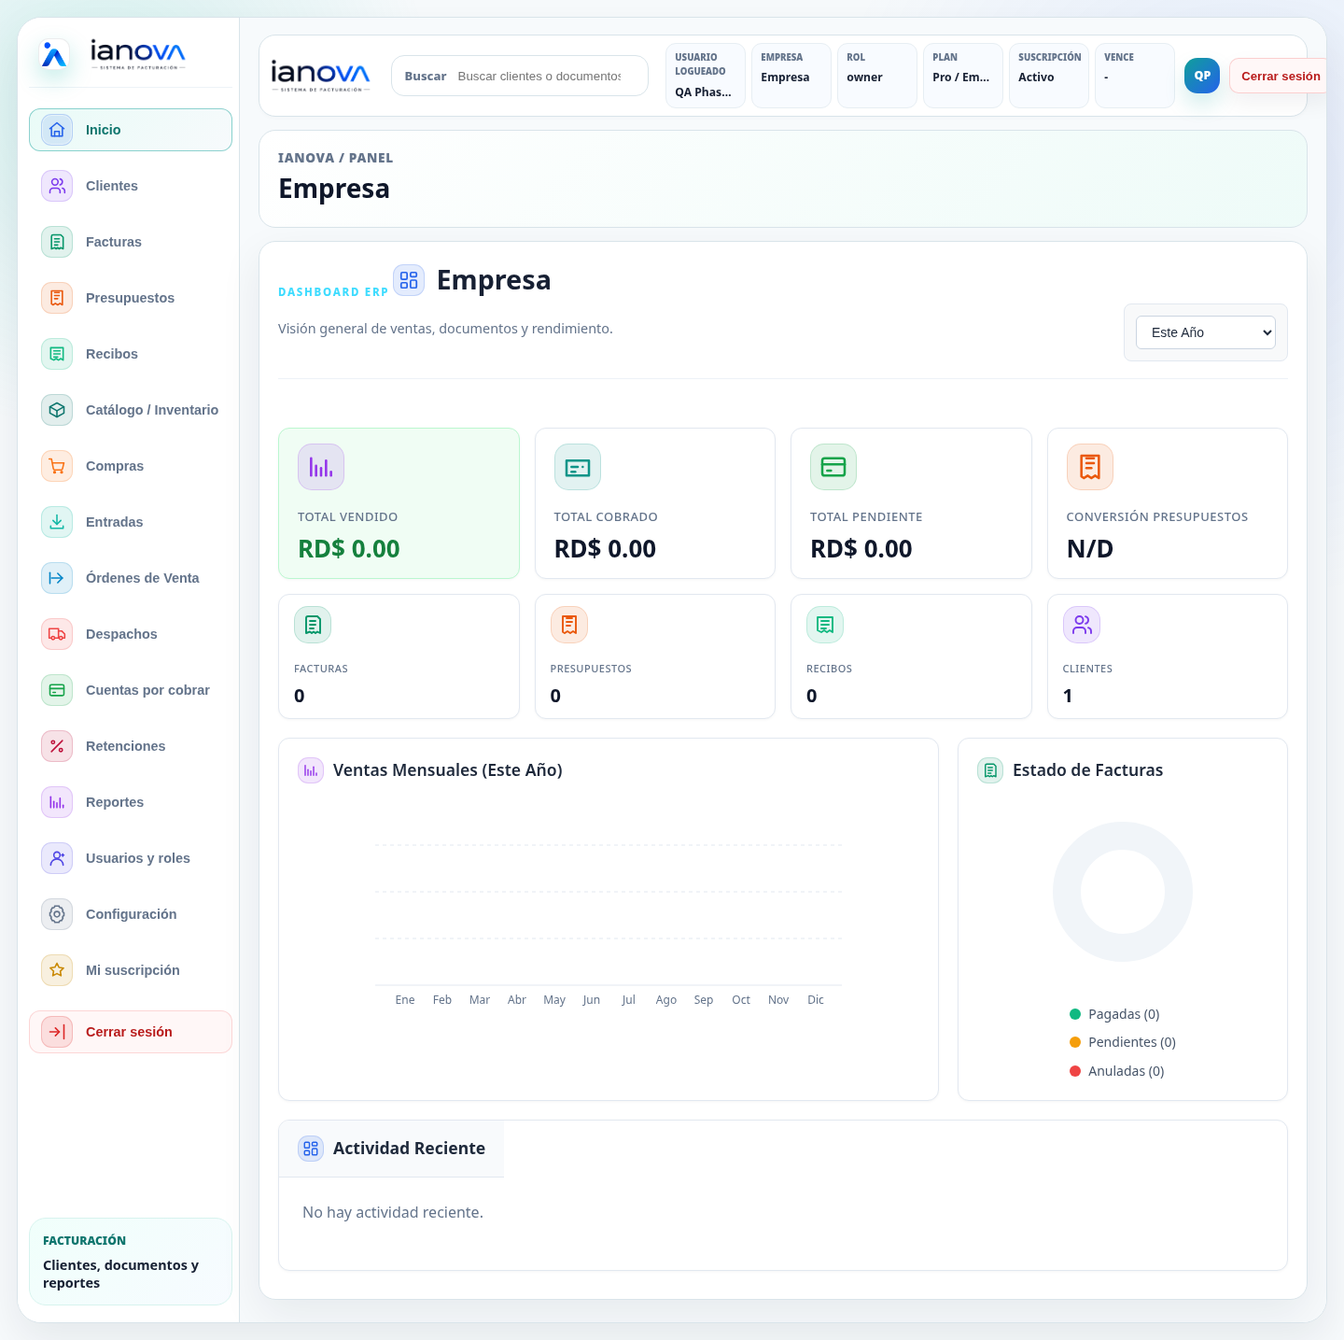
Task: Click the Usuario Logueado QA chip
Action: pyautogui.click(x=706, y=76)
